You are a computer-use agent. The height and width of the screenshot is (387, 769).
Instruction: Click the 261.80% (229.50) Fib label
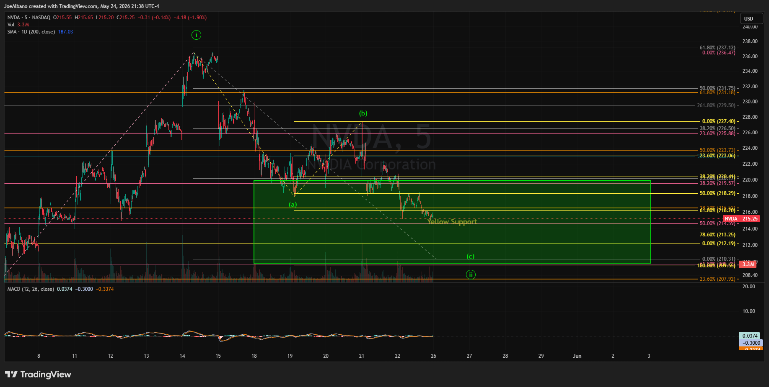coord(716,105)
